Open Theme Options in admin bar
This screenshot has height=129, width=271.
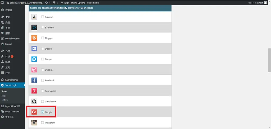pos(78,3)
